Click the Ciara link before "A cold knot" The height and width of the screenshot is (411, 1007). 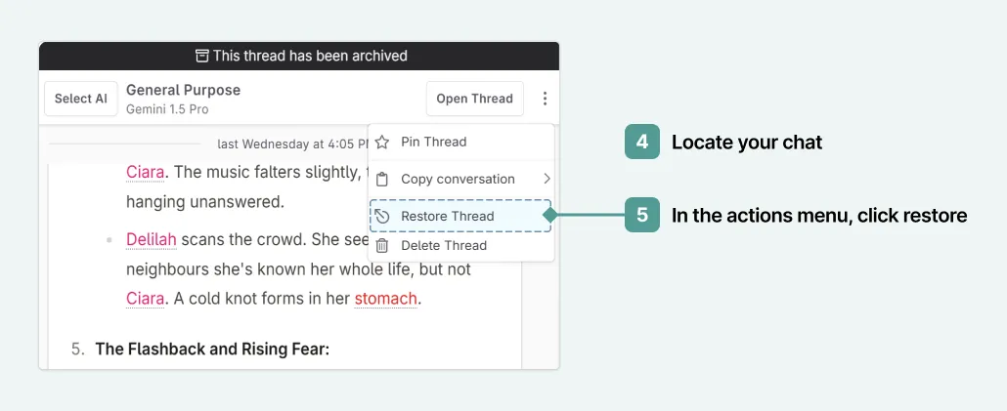point(145,299)
